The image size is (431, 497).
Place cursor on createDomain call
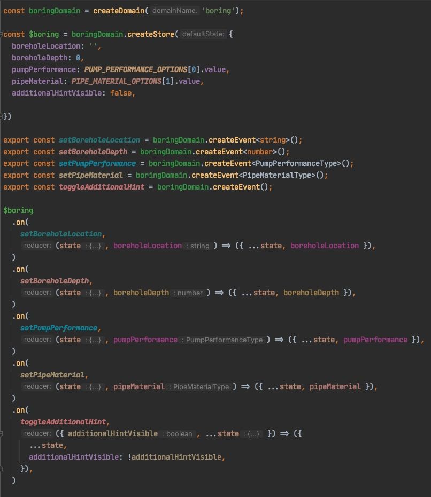tap(119, 11)
